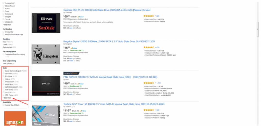Viewport: 261px width, 128px height.
Task: Click the orange Amazon ad banner
Action: tap(15, 118)
